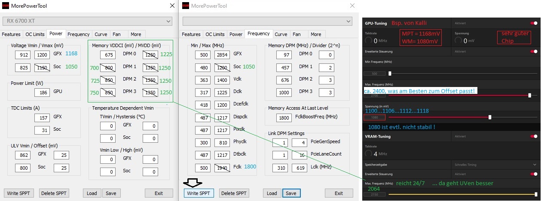Open OC Limits tab in left MorePowerTool window
Image resolution: width=541 pixels, height=201 pixels.
[x=34, y=34]
